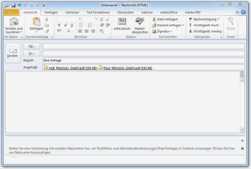Screen dimensions: 251x169
Task: Dismiss the social network notice
Action: click(x=242, y=148)
